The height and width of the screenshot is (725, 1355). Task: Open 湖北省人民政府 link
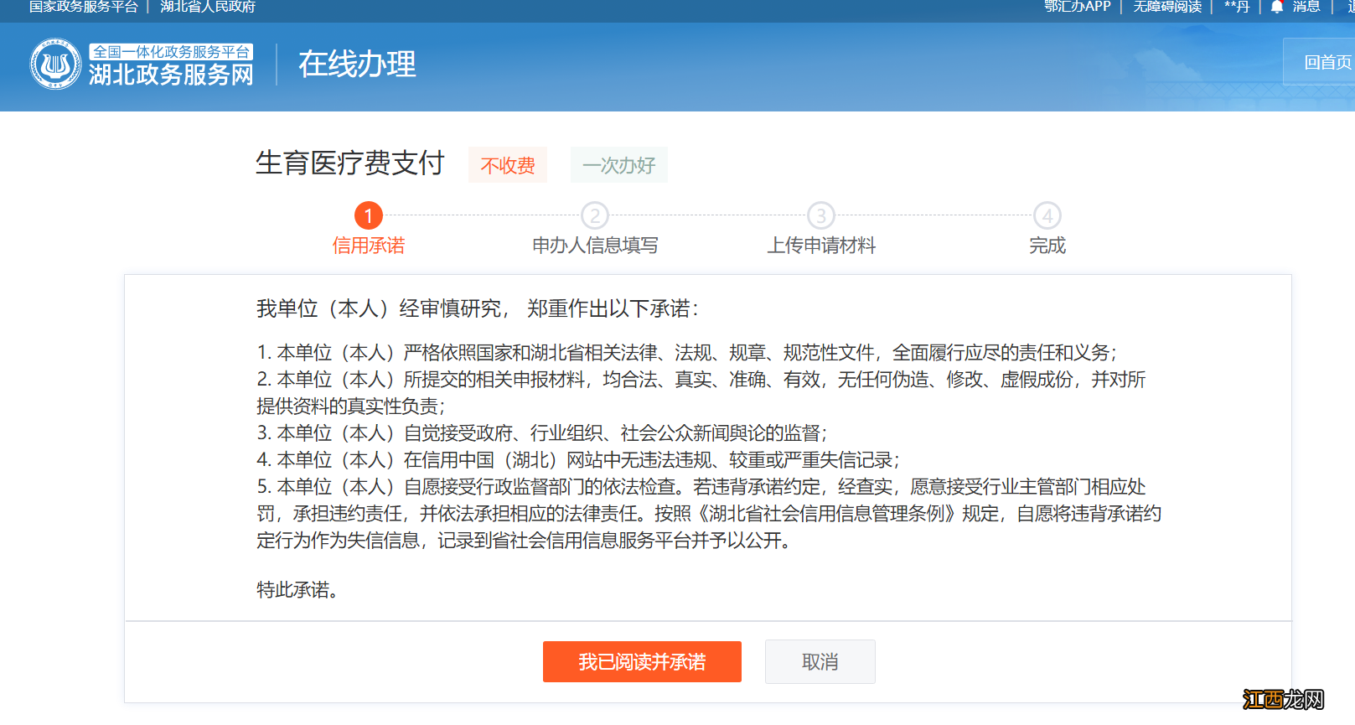tap(208, 7)
